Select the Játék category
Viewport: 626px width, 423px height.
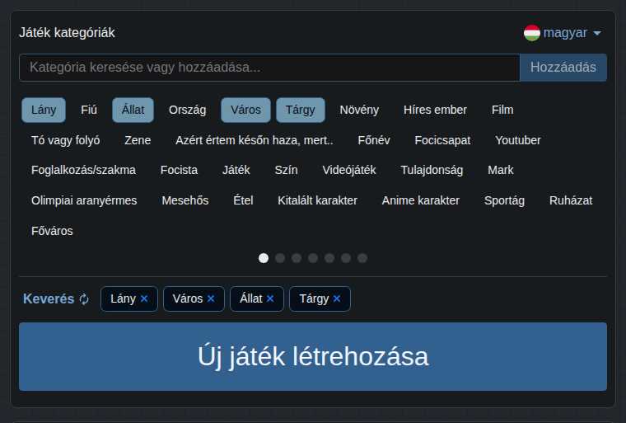point(236,171)
